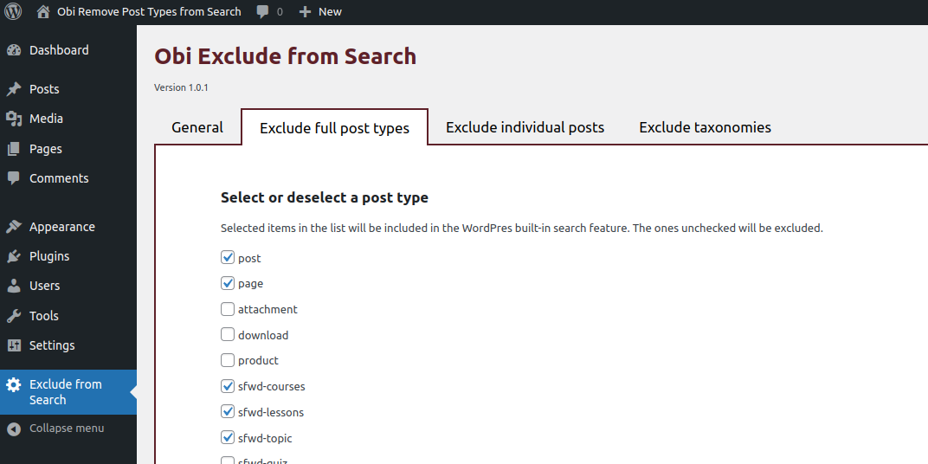928x464 pixels.
Task: Click the download label text
Action: click(263, 335)
